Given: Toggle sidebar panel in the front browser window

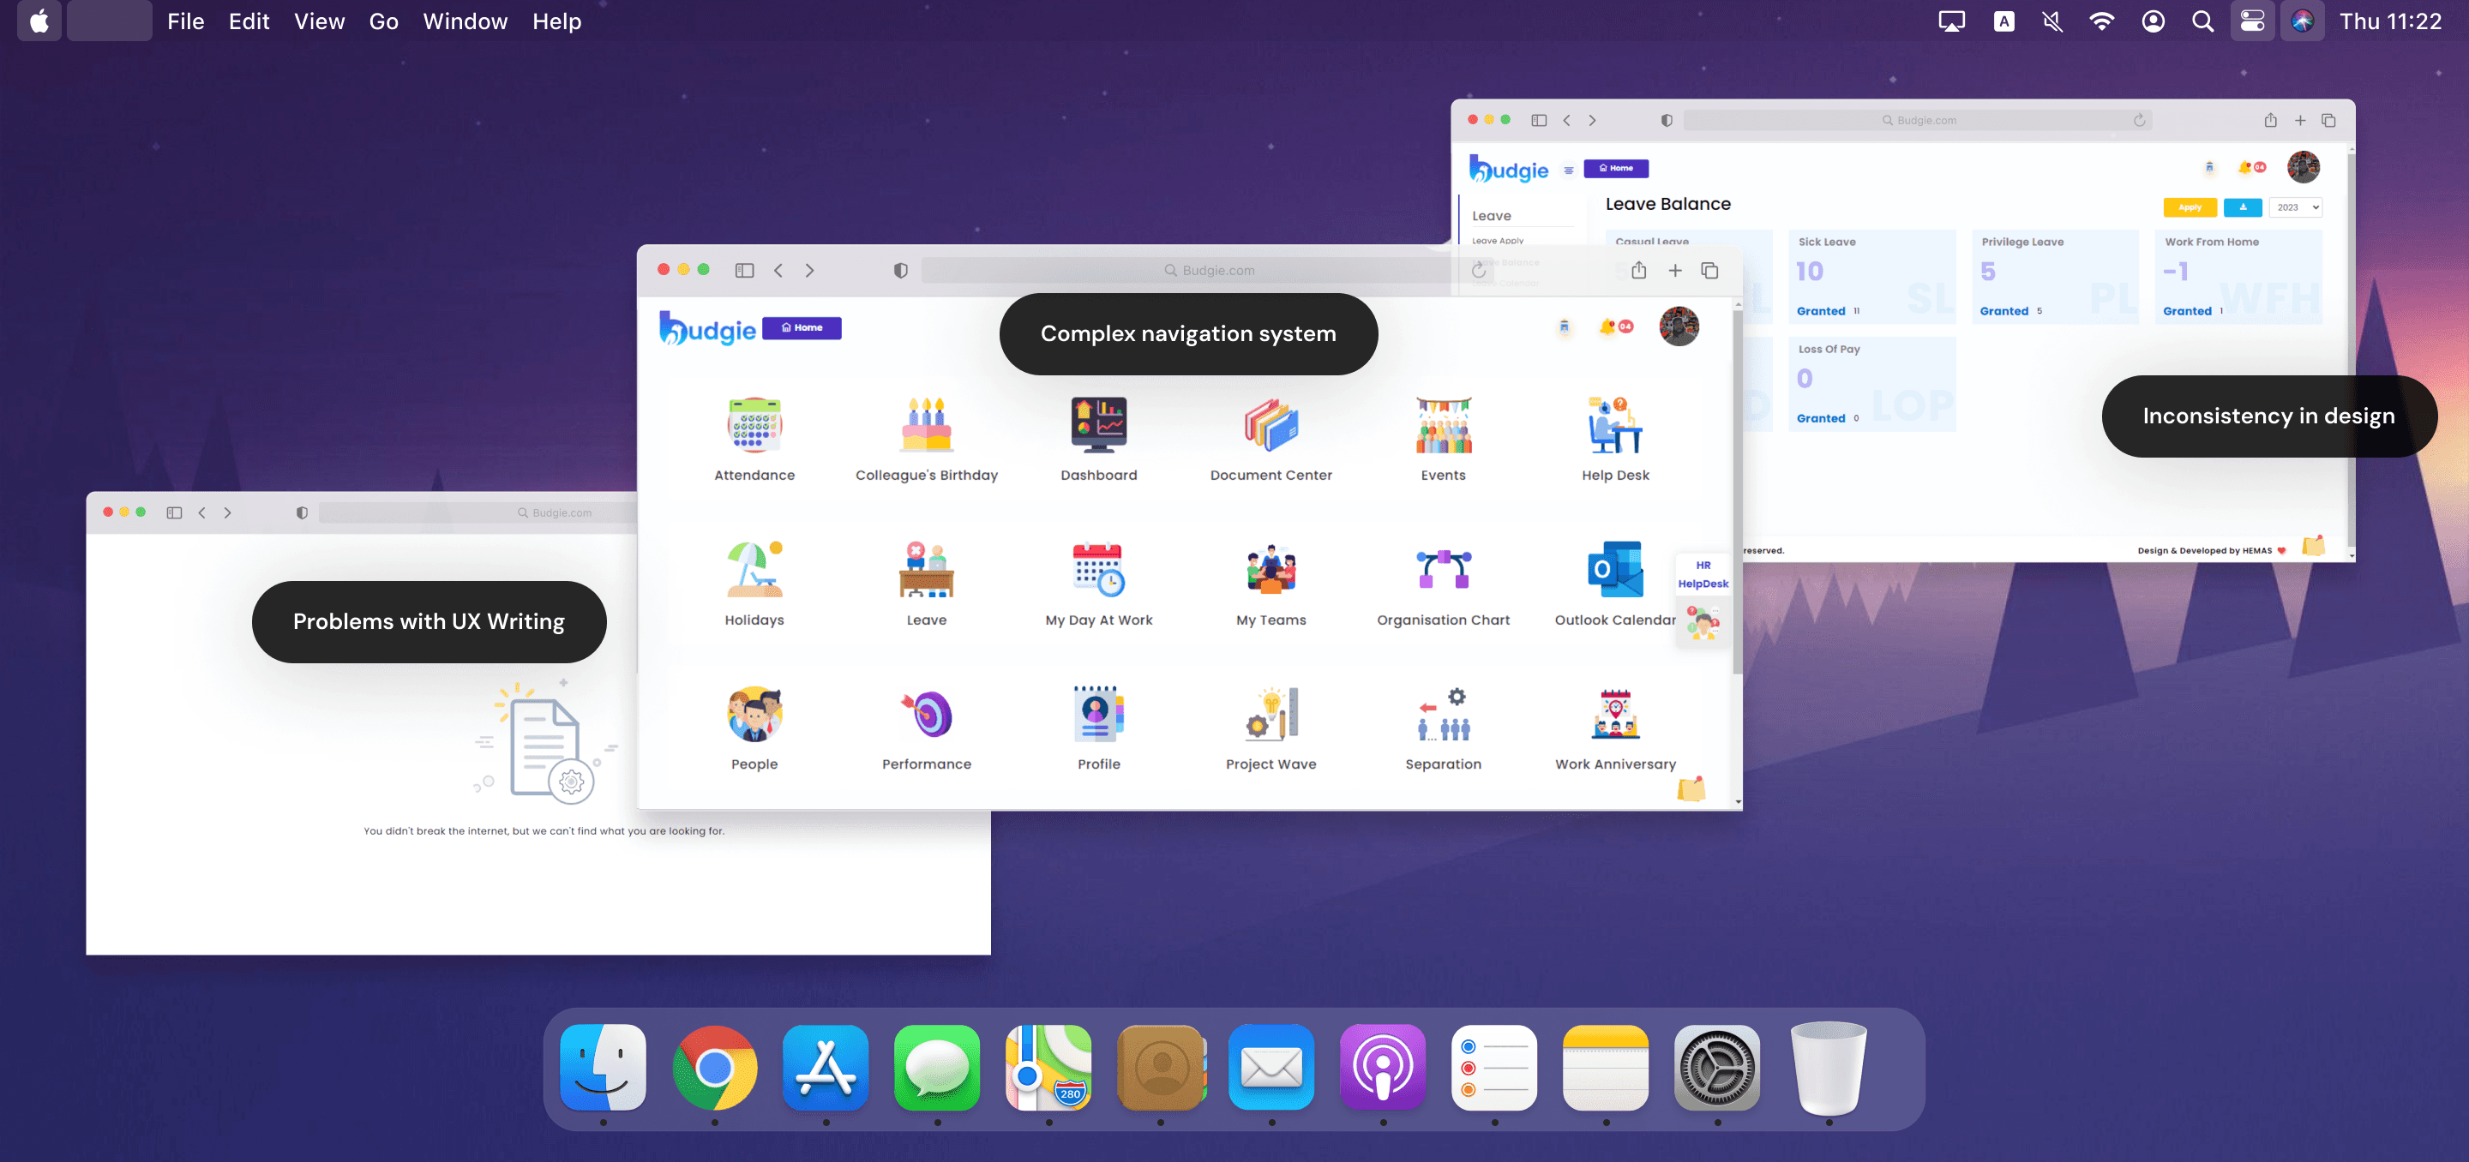Looking at the screenshot, I should coord(744,271).
